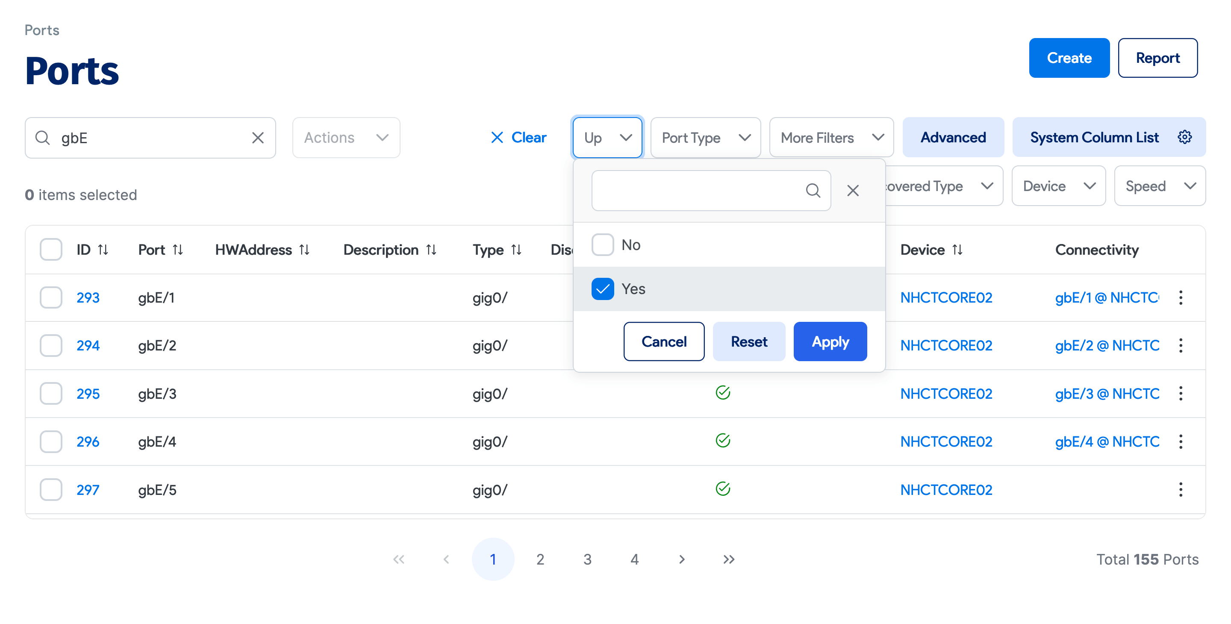Go to page 3 of results
Image resolution: width=1231 pixels, height=624 pixels.
click(x=587, y=559)
